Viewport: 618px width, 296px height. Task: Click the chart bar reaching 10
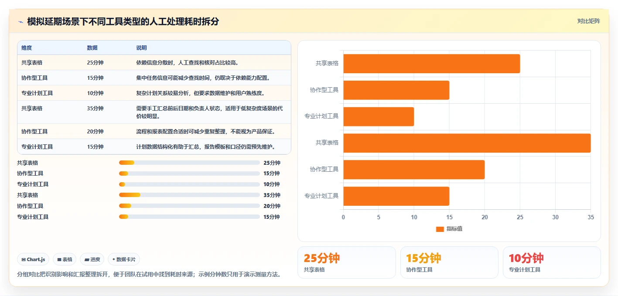(x=379, y=116)
